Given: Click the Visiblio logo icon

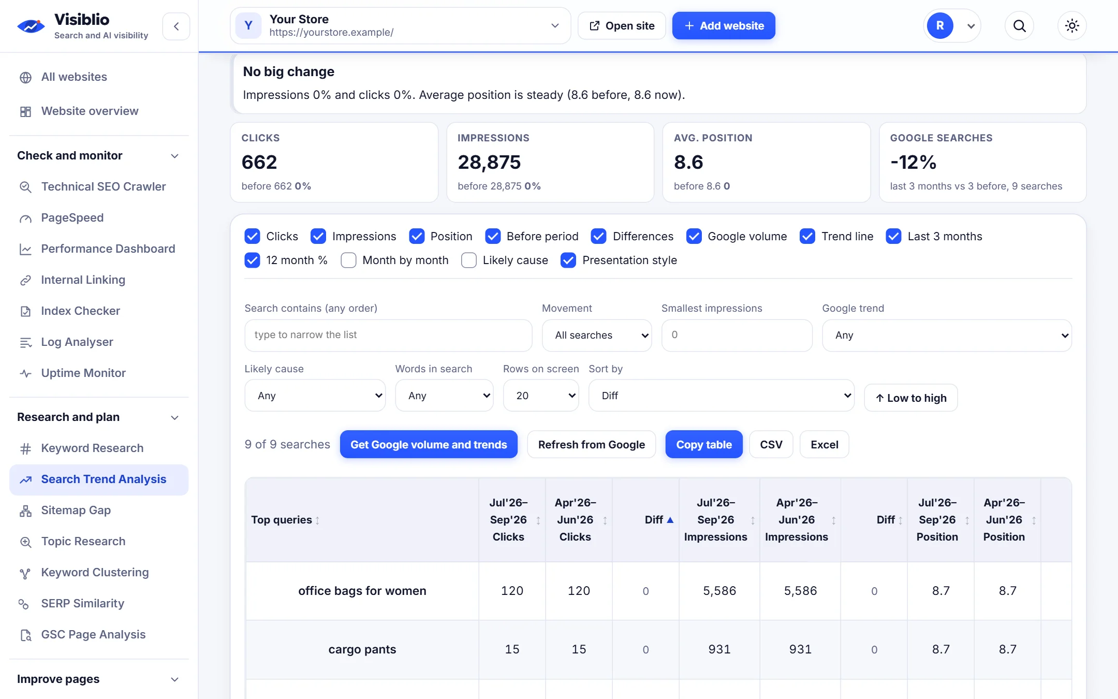Looking at the screenshot, I should pyautogui.click(x=31, y=26).
